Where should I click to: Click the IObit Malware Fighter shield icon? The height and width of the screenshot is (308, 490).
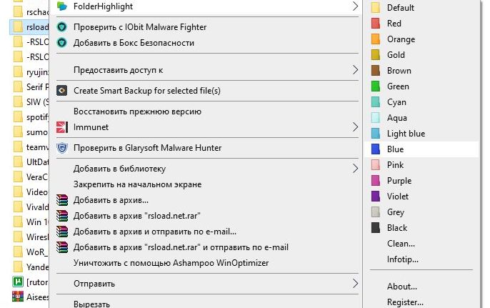62,27
